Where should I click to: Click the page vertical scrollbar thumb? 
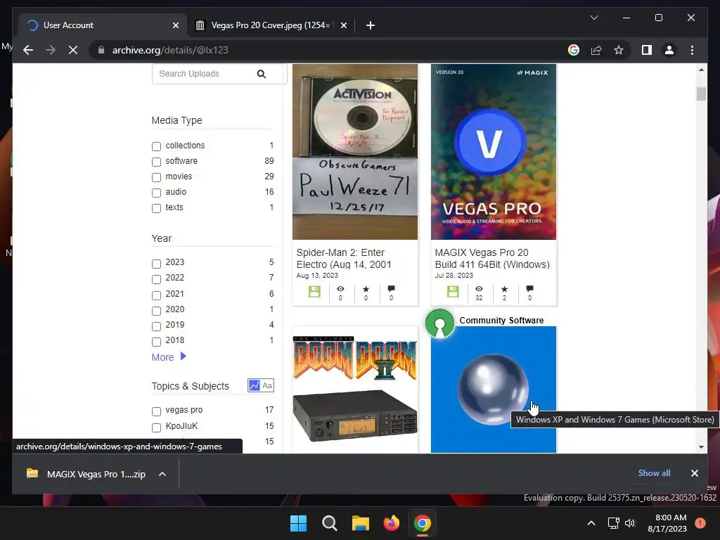tap(701, 94)
